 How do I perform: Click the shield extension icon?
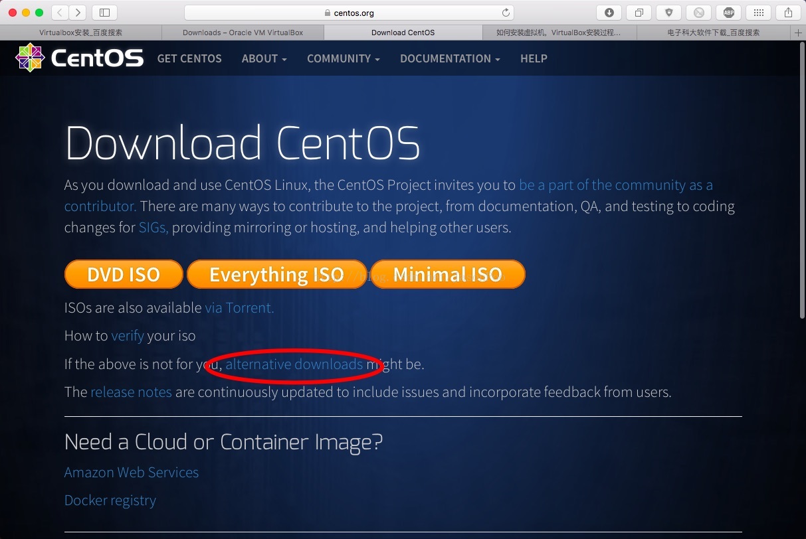(x=668, y=12)
